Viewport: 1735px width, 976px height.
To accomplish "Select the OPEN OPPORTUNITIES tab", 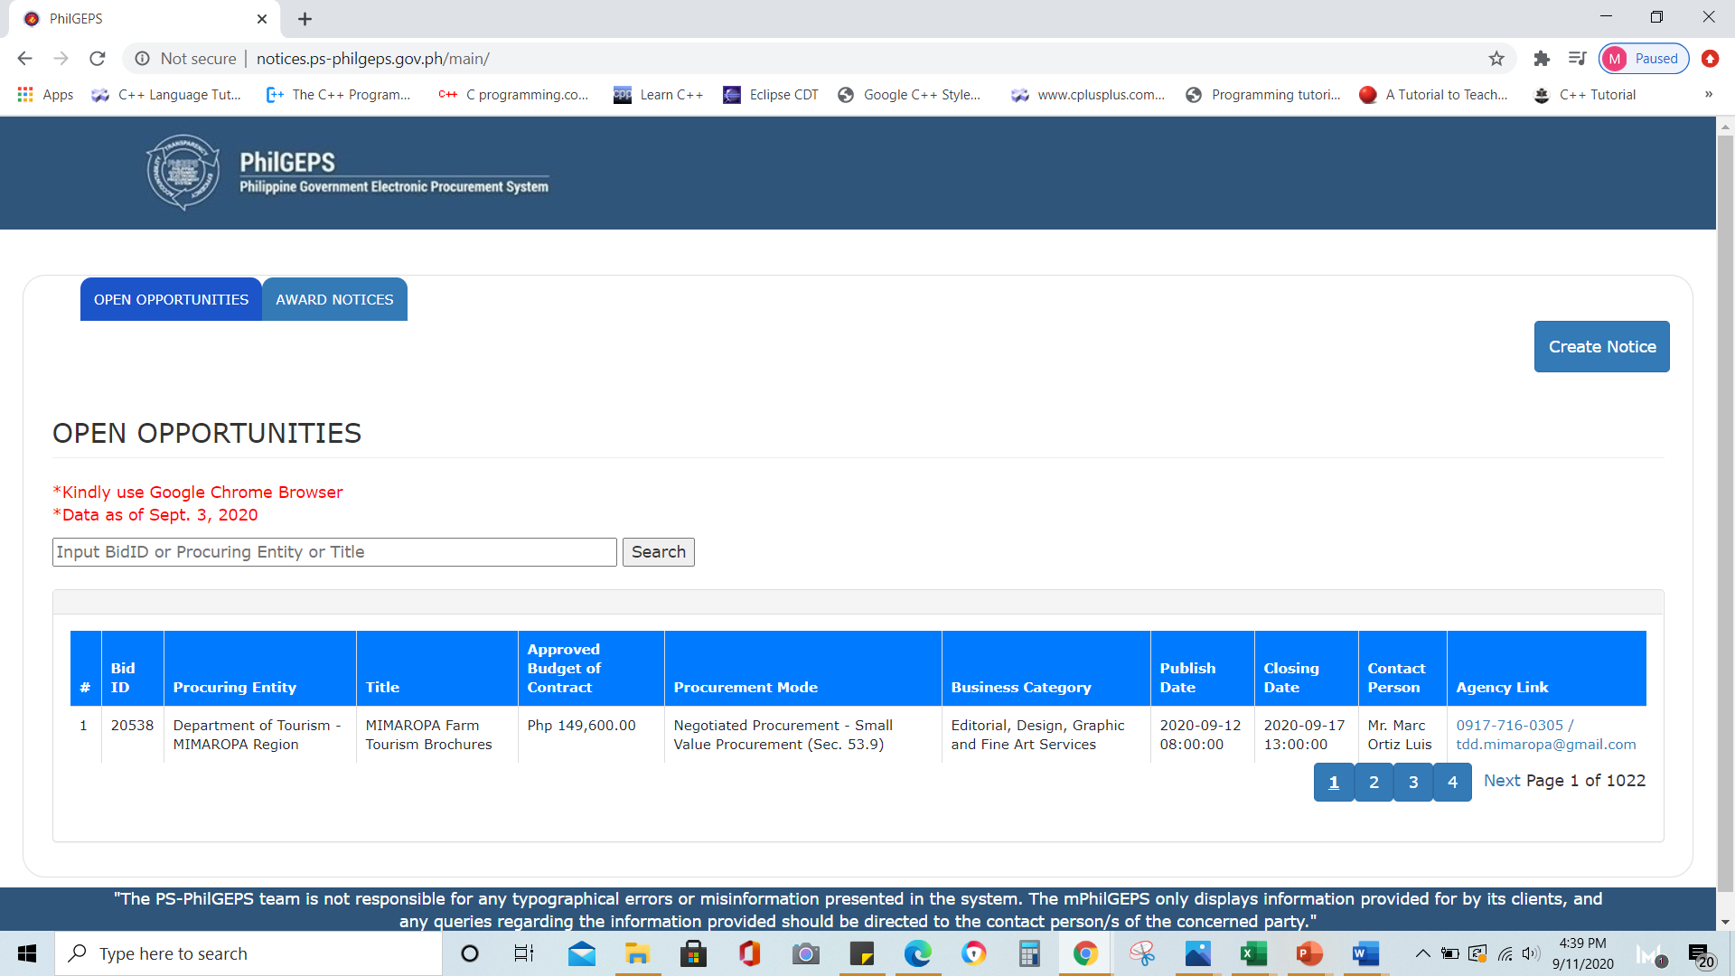I will 171,299.
